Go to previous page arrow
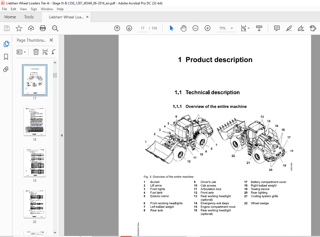Image resolution: width=320 pixels, height=237 pixels. 117,28
